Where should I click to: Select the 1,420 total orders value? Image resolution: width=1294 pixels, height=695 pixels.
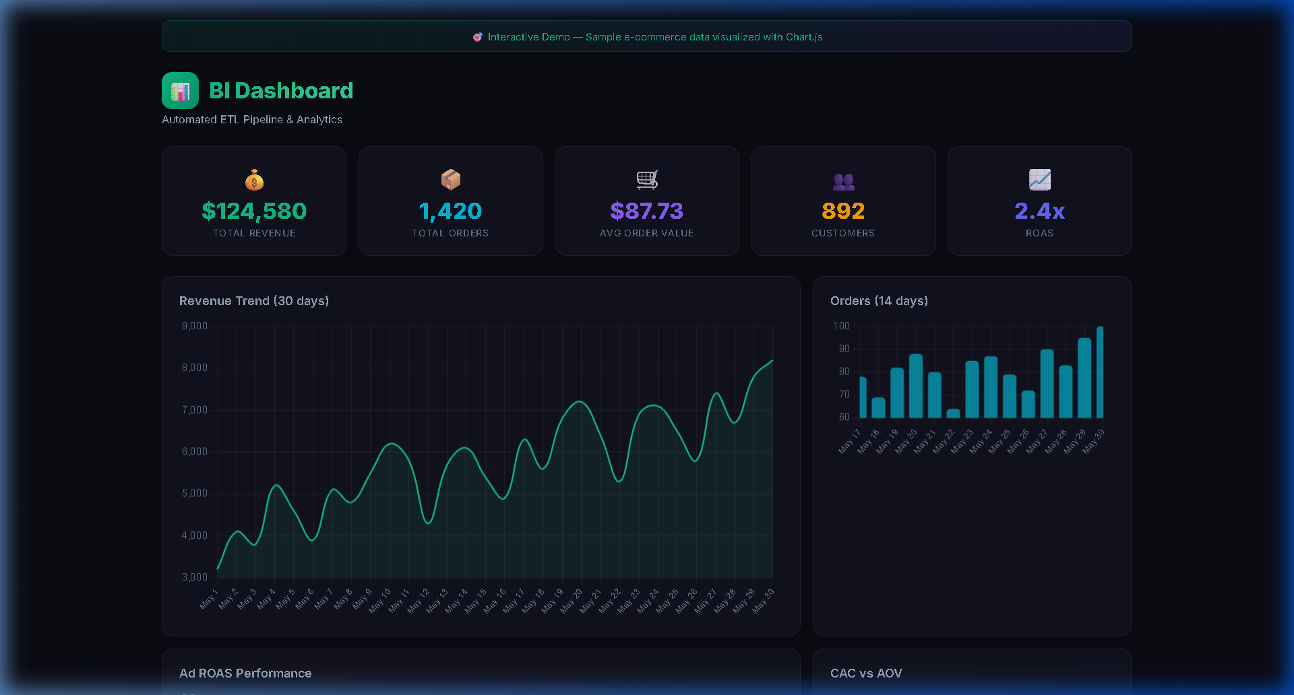pyautogui.click(x=451, y=211)
